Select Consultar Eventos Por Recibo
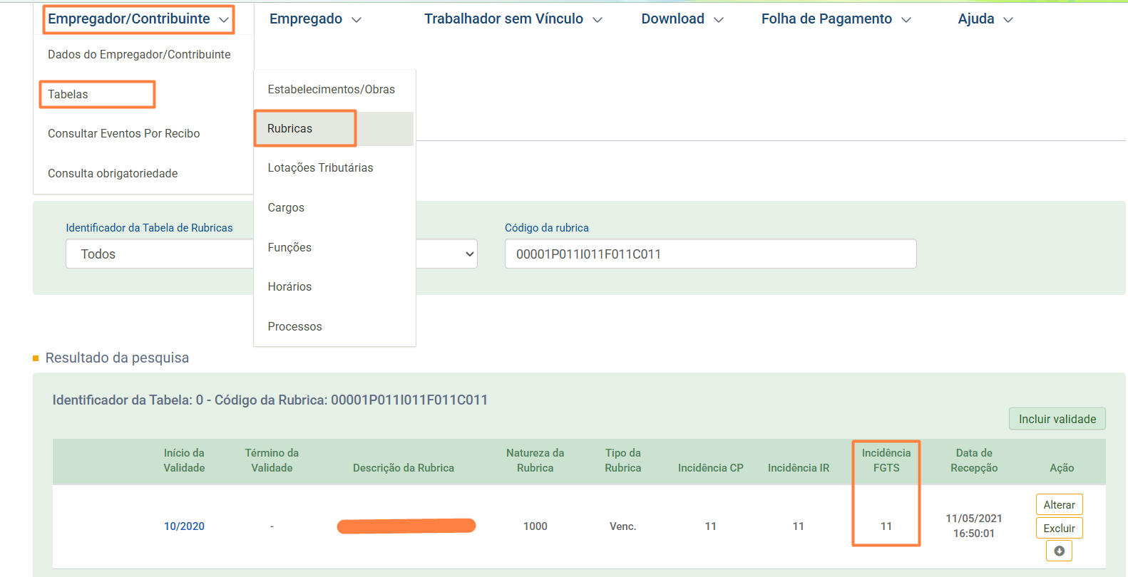This screenshot has height=577, width=1128. coord(123,133)
